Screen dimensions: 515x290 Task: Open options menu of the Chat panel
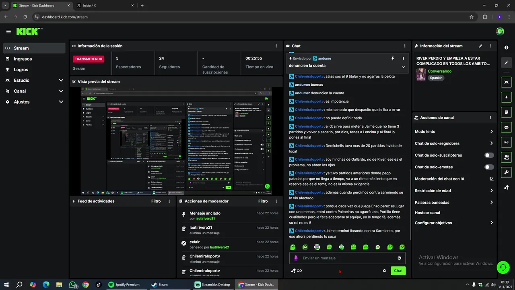(x=404, y=46)
